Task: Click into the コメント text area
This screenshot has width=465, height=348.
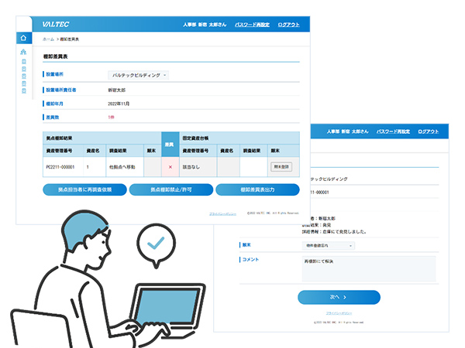Action: click(x=368, y=268)
